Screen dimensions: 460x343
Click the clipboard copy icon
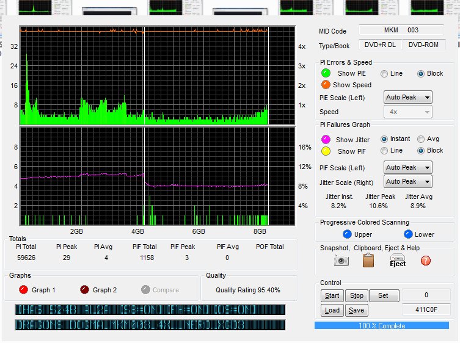pyautogui.click(x=368, y=261)
